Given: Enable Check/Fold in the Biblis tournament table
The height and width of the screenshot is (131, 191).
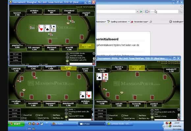Looking at the screenshot, I should coord(108,116).
